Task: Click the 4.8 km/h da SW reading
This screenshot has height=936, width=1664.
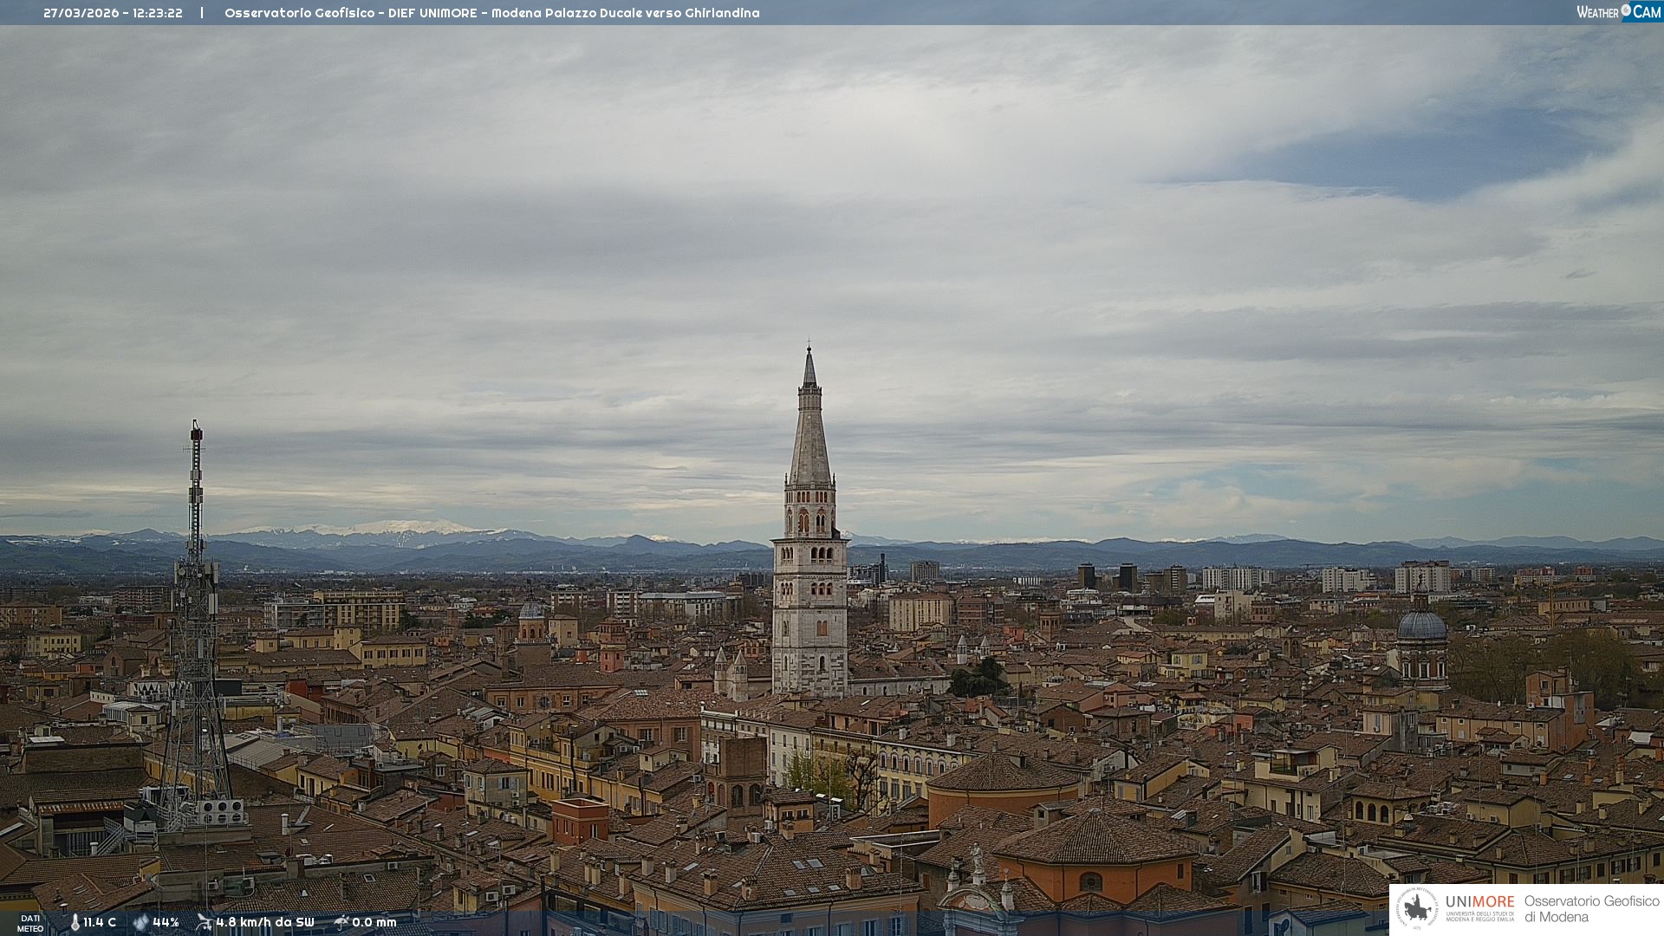Action: point(264,922)
